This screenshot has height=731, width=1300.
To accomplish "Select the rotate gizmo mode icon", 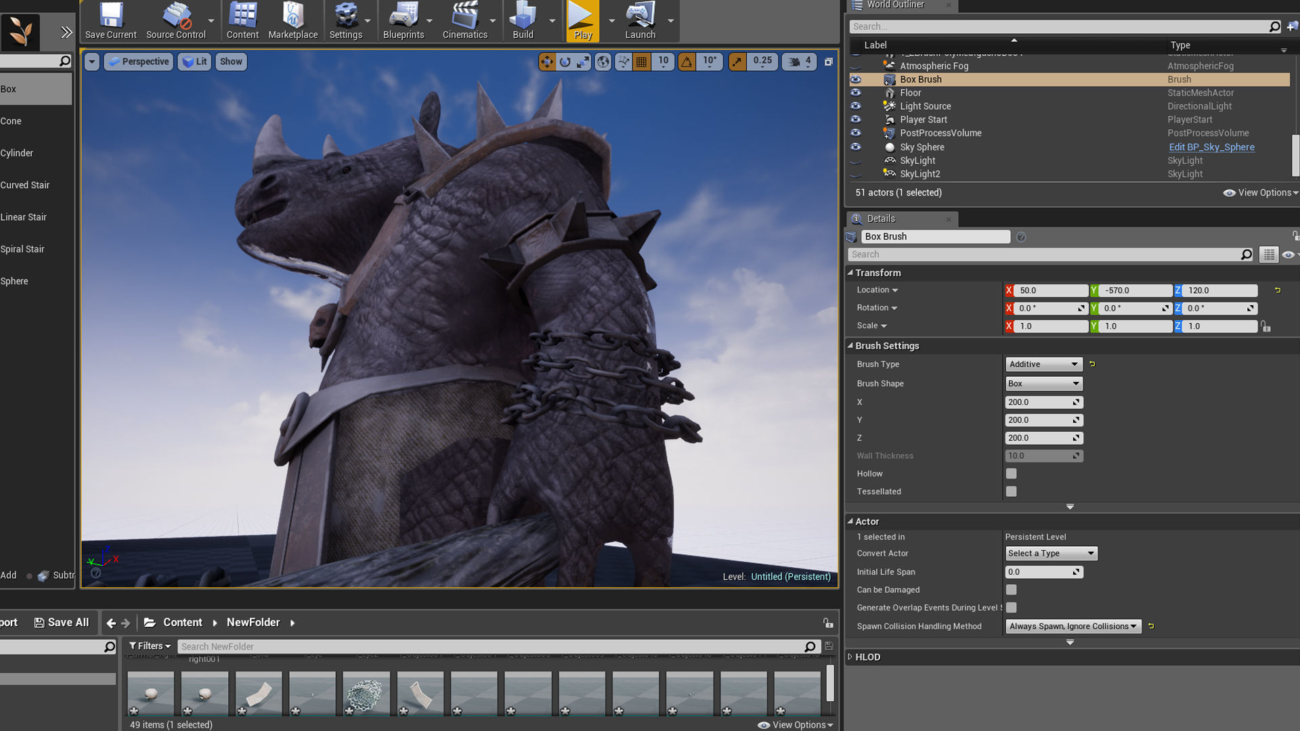I will coord(565,62).
